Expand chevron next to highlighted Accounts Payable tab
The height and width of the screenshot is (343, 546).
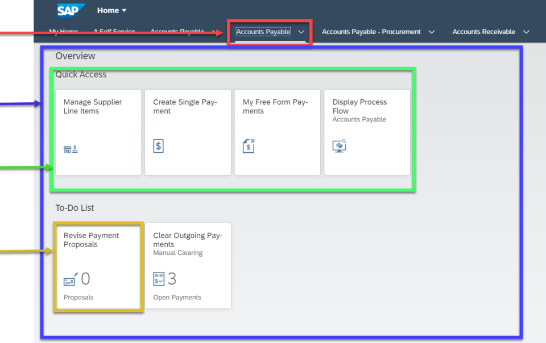coord(301,32)
